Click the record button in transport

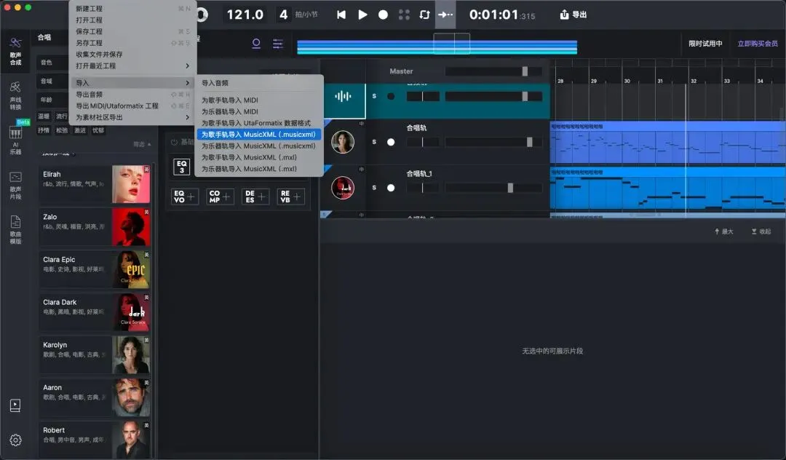tap(383, 15)
